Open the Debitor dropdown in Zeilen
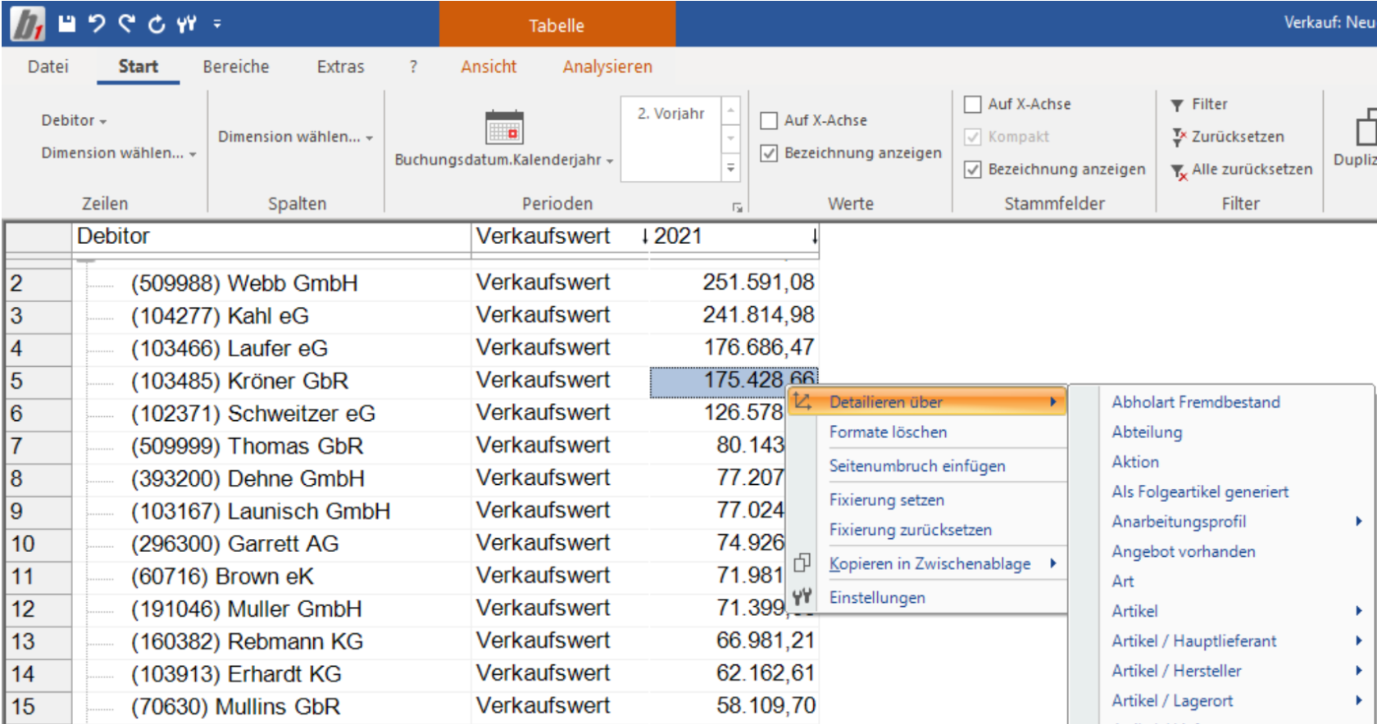The image size is (1377, 724). click(x=74, y=120)
